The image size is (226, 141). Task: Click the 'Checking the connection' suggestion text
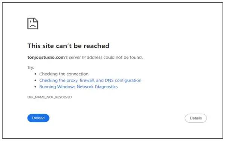(x=64, y=74)
